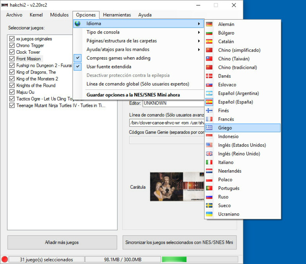Uncheck the Front Mission checkbox
306x264 pixels.
point(12,59)
